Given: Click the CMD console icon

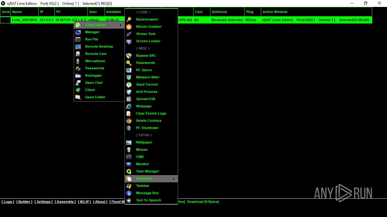Looking at the screenshot, I should pyautogui.click(x=129, y=157).
